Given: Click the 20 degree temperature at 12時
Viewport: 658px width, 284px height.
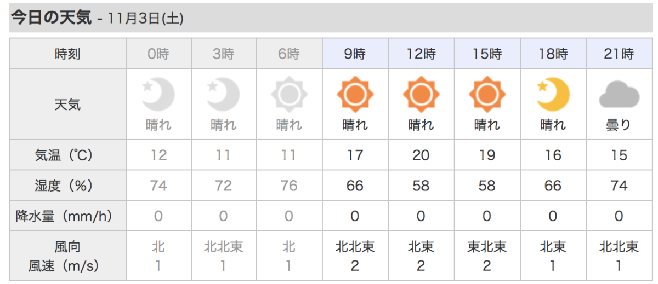Looking at the screenshot, I should tap(421, 155).
